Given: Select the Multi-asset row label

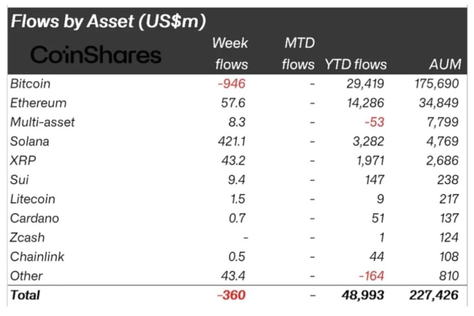Looking at the screenshot, I should 43,122.
